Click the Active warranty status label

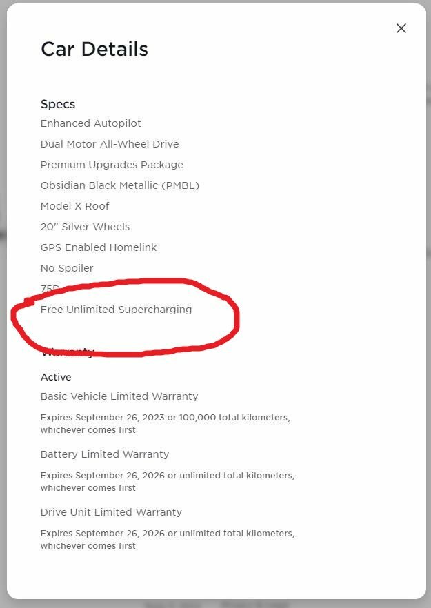tap(56, 377)
